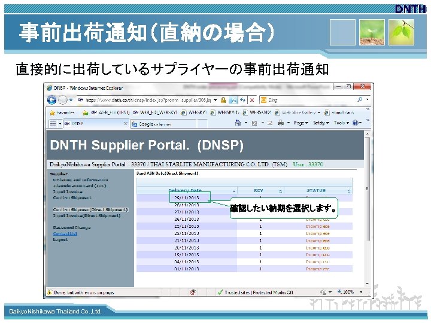
Task: Open Web Slice Gallery favorite
Action: (x=297, y=112)
